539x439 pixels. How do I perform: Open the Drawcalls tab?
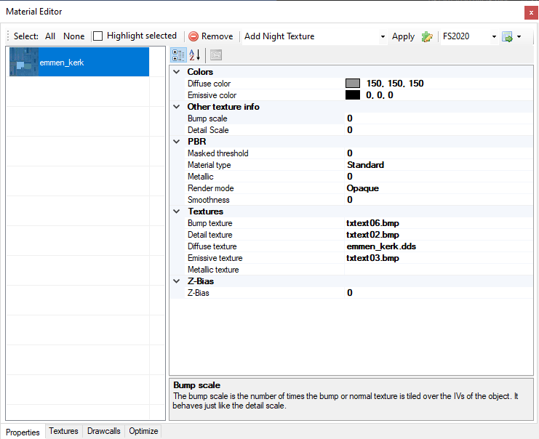point(104,431)
